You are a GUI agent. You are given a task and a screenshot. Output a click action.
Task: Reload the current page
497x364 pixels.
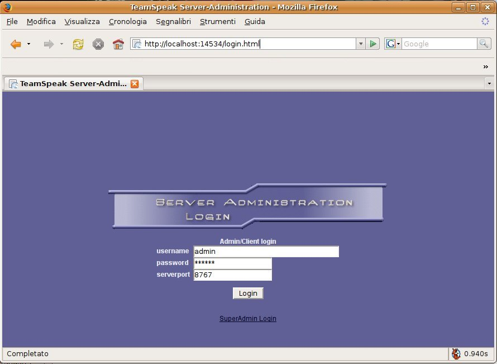coord(78,44)
